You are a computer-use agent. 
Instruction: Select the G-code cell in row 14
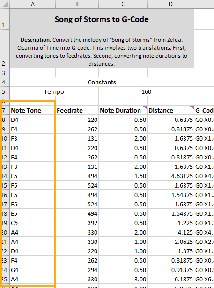pyautogui.click(x=204, y=176)
